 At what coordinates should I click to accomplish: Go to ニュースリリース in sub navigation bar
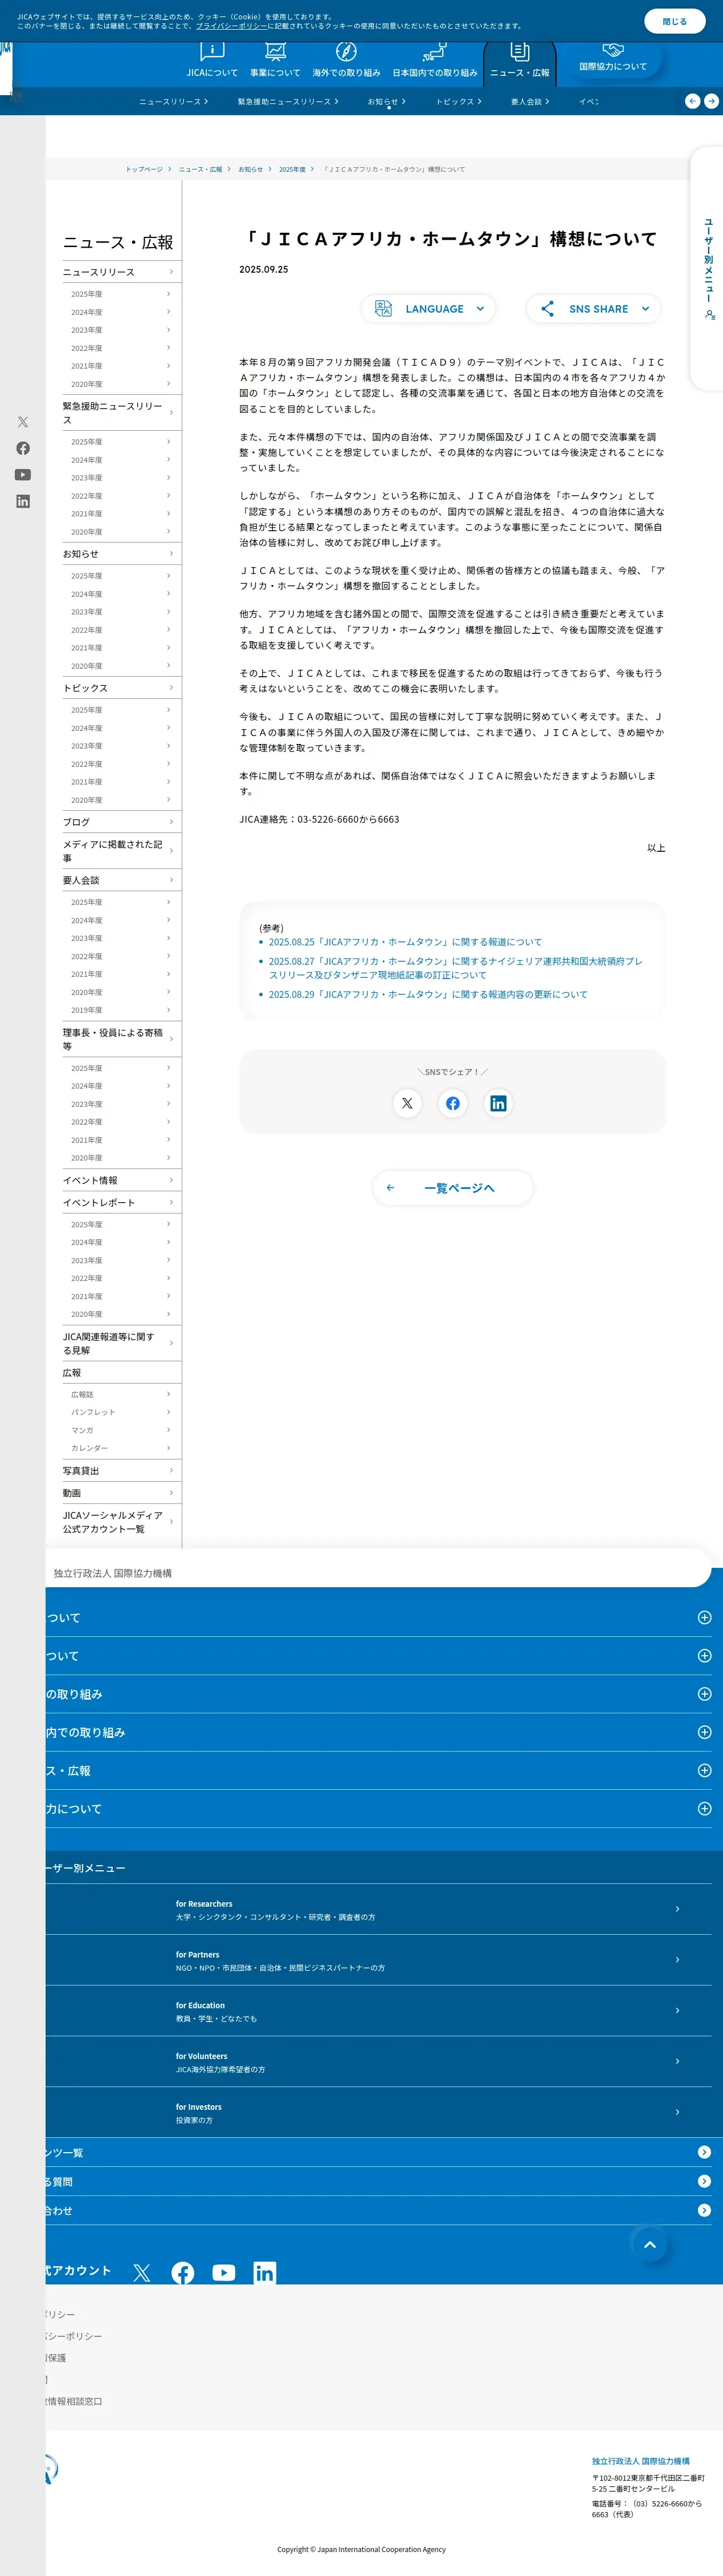coord(174,101)
